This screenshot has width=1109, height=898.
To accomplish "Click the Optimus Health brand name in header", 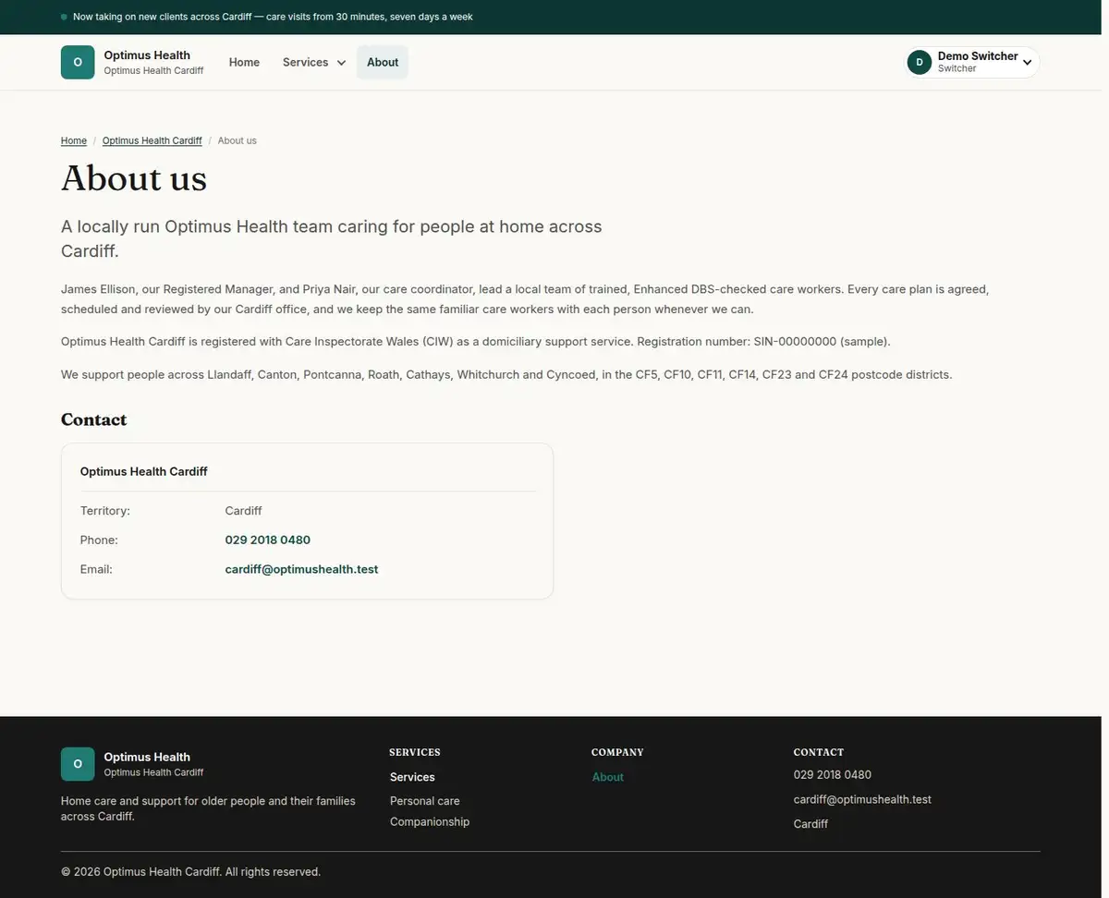I will 147,55.
